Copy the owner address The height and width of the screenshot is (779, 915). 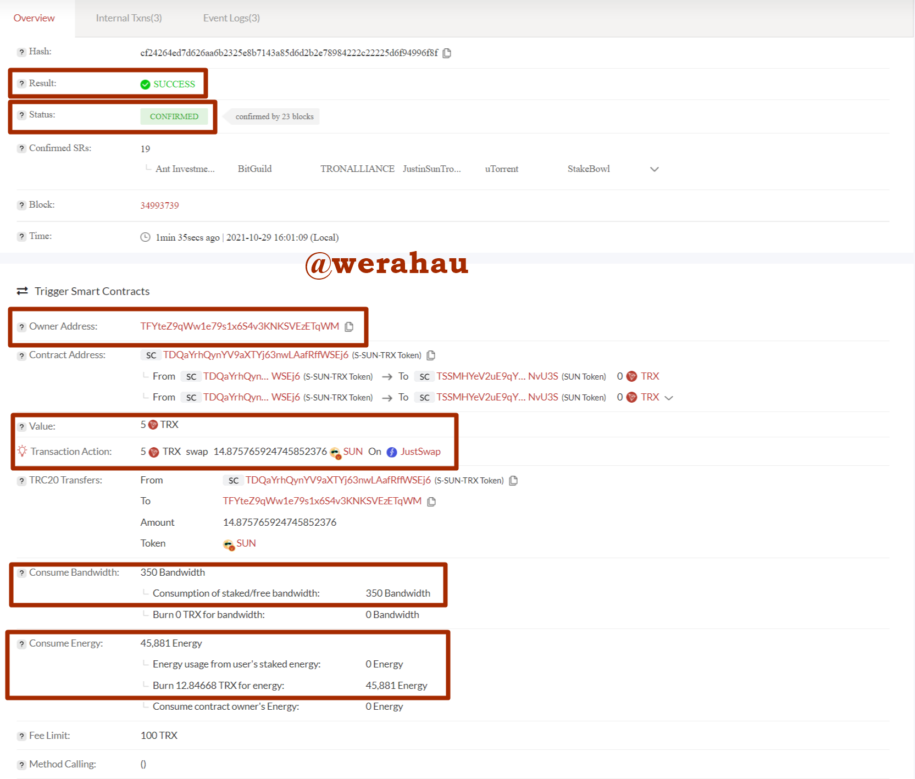point(349,327)
